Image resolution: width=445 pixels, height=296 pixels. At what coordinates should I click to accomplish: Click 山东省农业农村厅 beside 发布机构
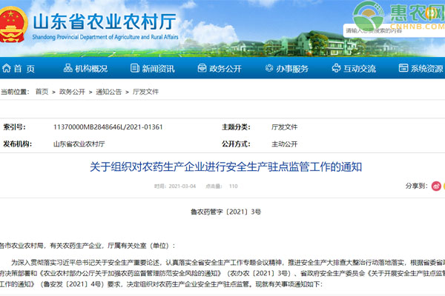(79, 144)
